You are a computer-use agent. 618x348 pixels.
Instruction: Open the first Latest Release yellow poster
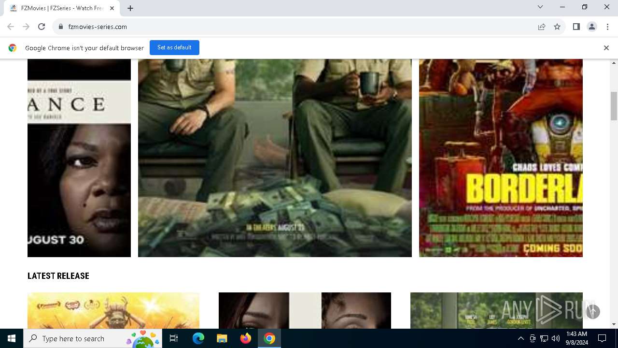[x=113, y=310]
